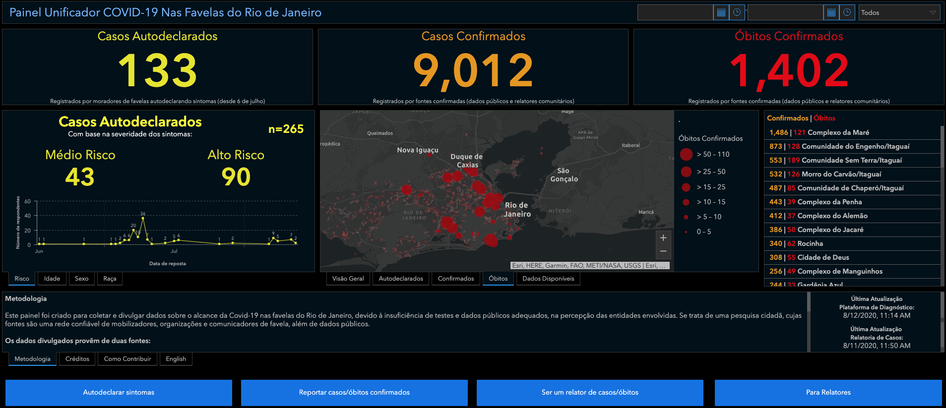The width and height of the screenshot is (946, 408).
Task: Zoom out on the map
Action: point(663,251)
